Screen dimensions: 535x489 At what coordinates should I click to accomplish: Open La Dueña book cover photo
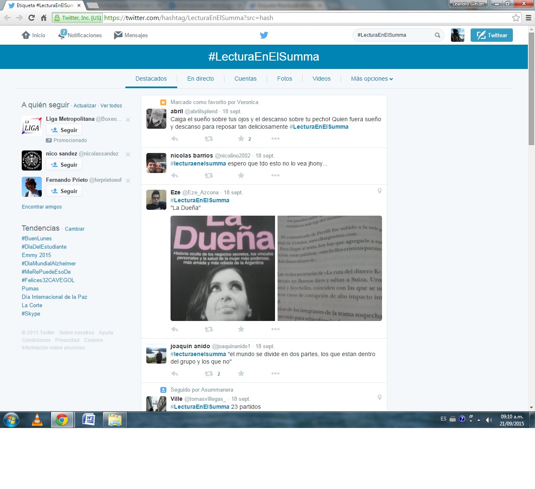(x=223, y=268)
